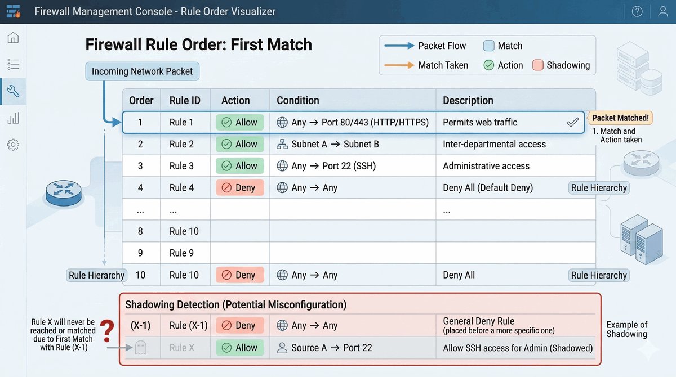Click the firewall logo icon

coord(14,11)
